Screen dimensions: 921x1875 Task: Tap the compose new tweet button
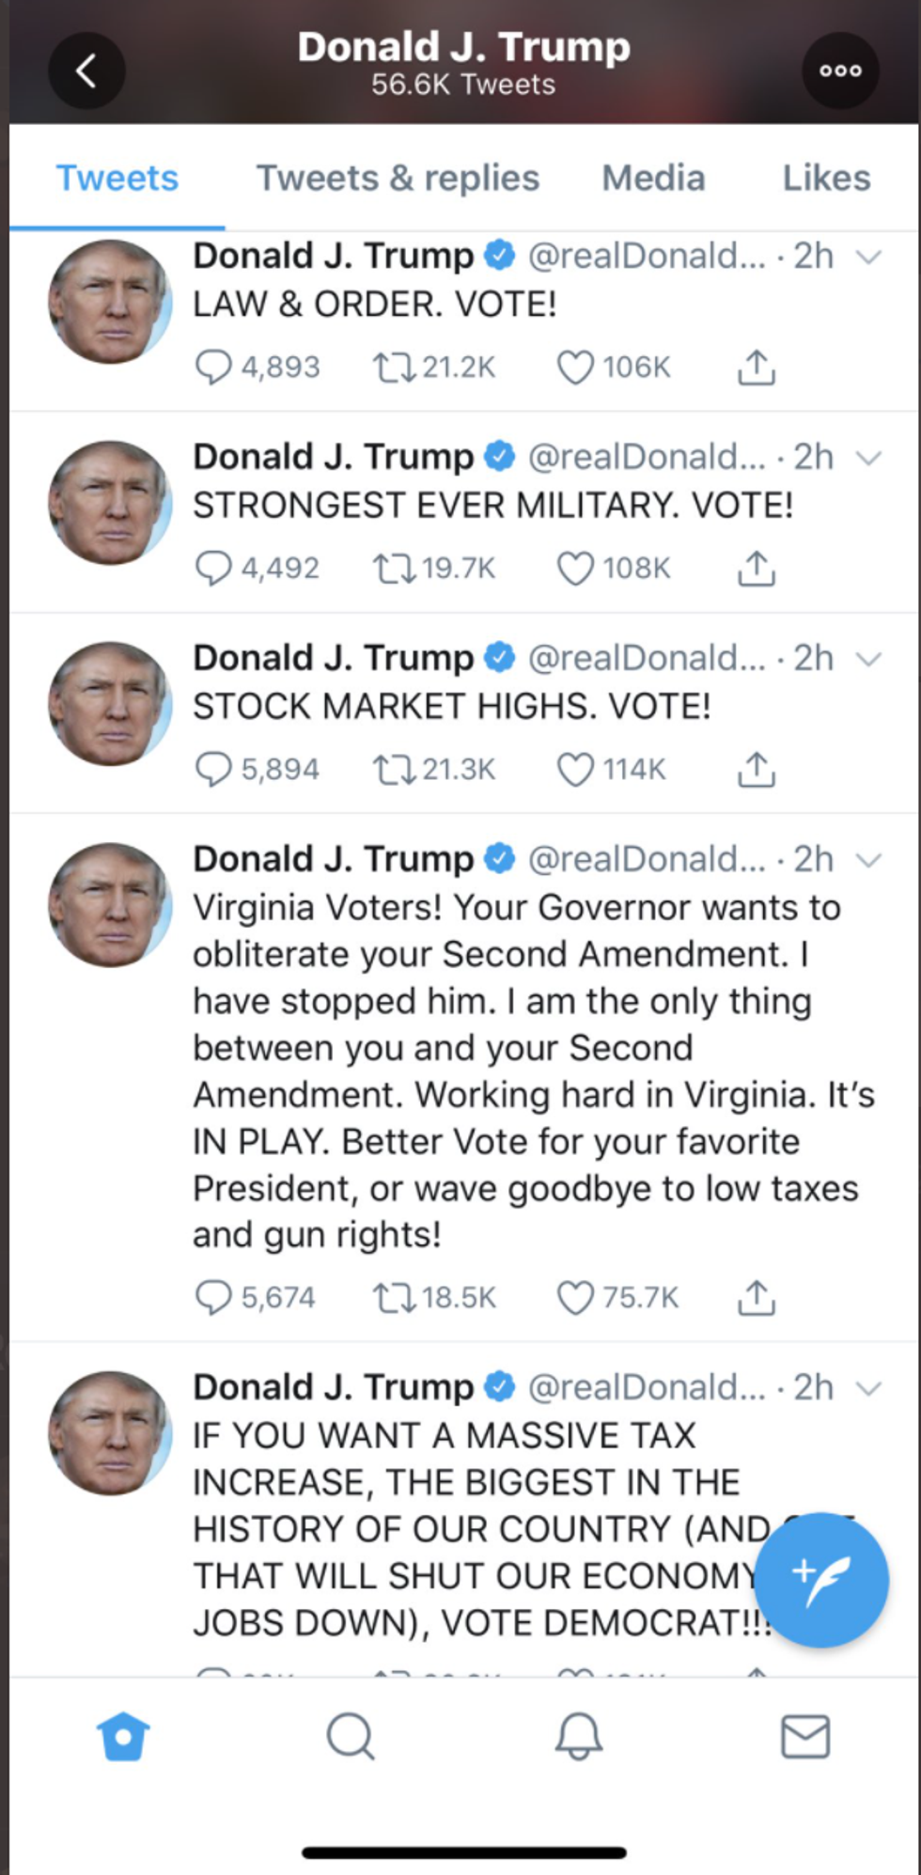(x=820, y=1580)
